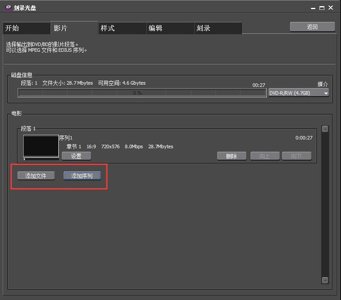Click the 00:27 time above capacity bar
Screen dimensions: 341x300
(x=259, y=85)
